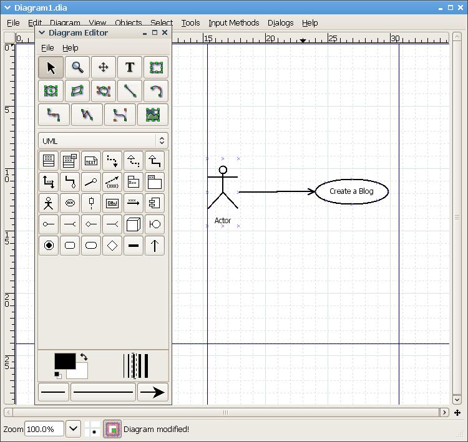Open the Input Methods menu
Image resolution: width=468 pixels, height=442 pixels.
pyautogui.click(x=234, y=22)
